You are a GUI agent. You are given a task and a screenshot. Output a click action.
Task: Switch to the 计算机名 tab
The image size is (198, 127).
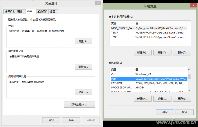pyautogui.click(x=10, y=12)
